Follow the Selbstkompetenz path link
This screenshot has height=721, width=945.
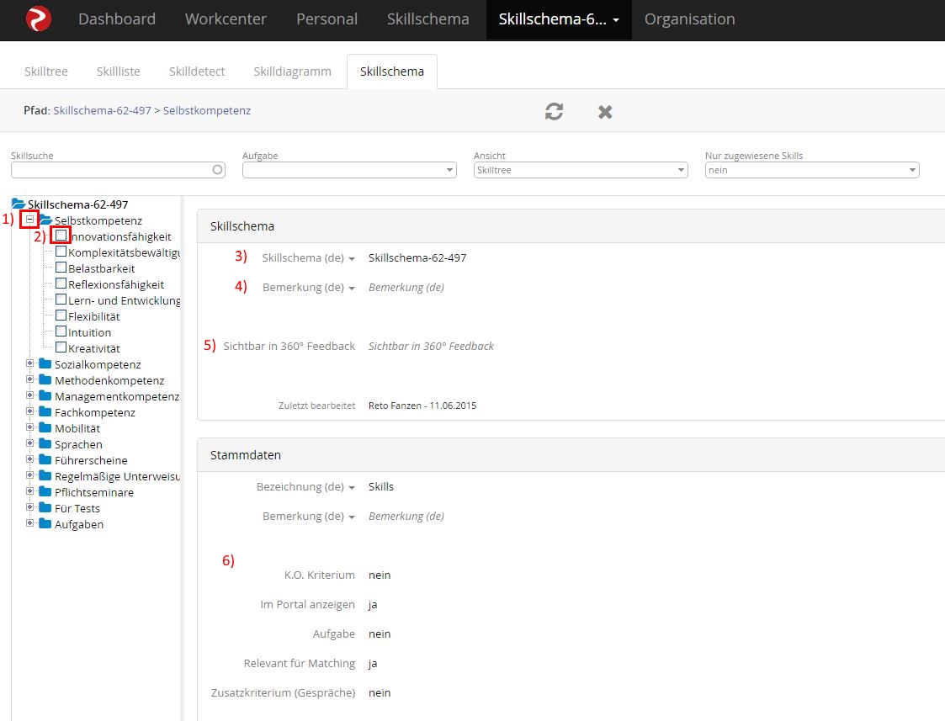(207, 110)
